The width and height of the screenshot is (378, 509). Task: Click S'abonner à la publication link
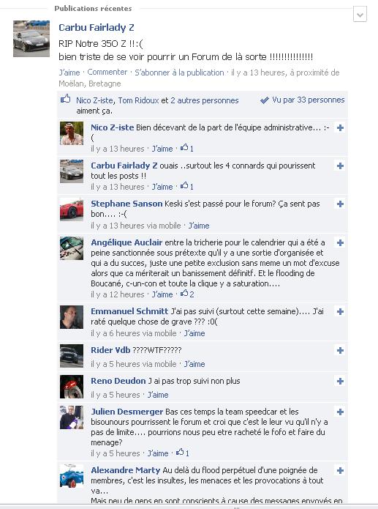(x=179, y=73)
